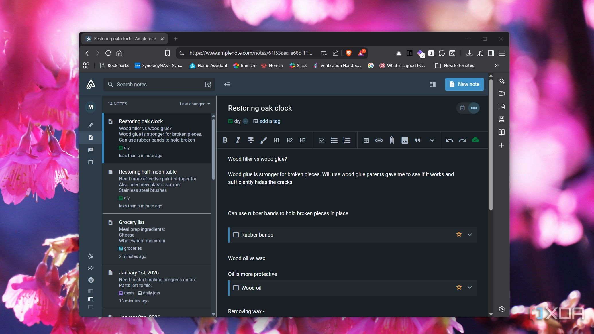Screen dimensions: 594x334
Task: Apply H2 heading style
Action: tap(290, 140)
